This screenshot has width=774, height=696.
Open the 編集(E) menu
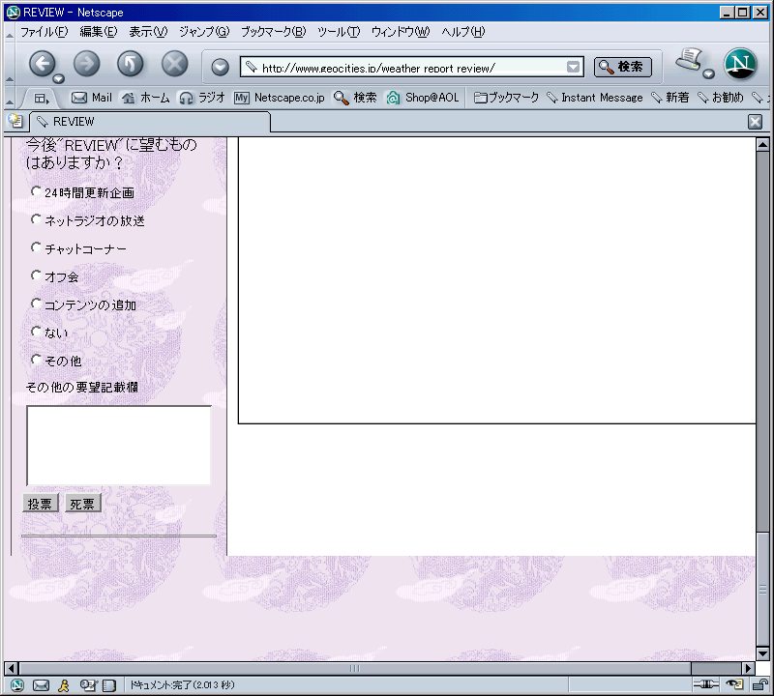tap(99, 32)
